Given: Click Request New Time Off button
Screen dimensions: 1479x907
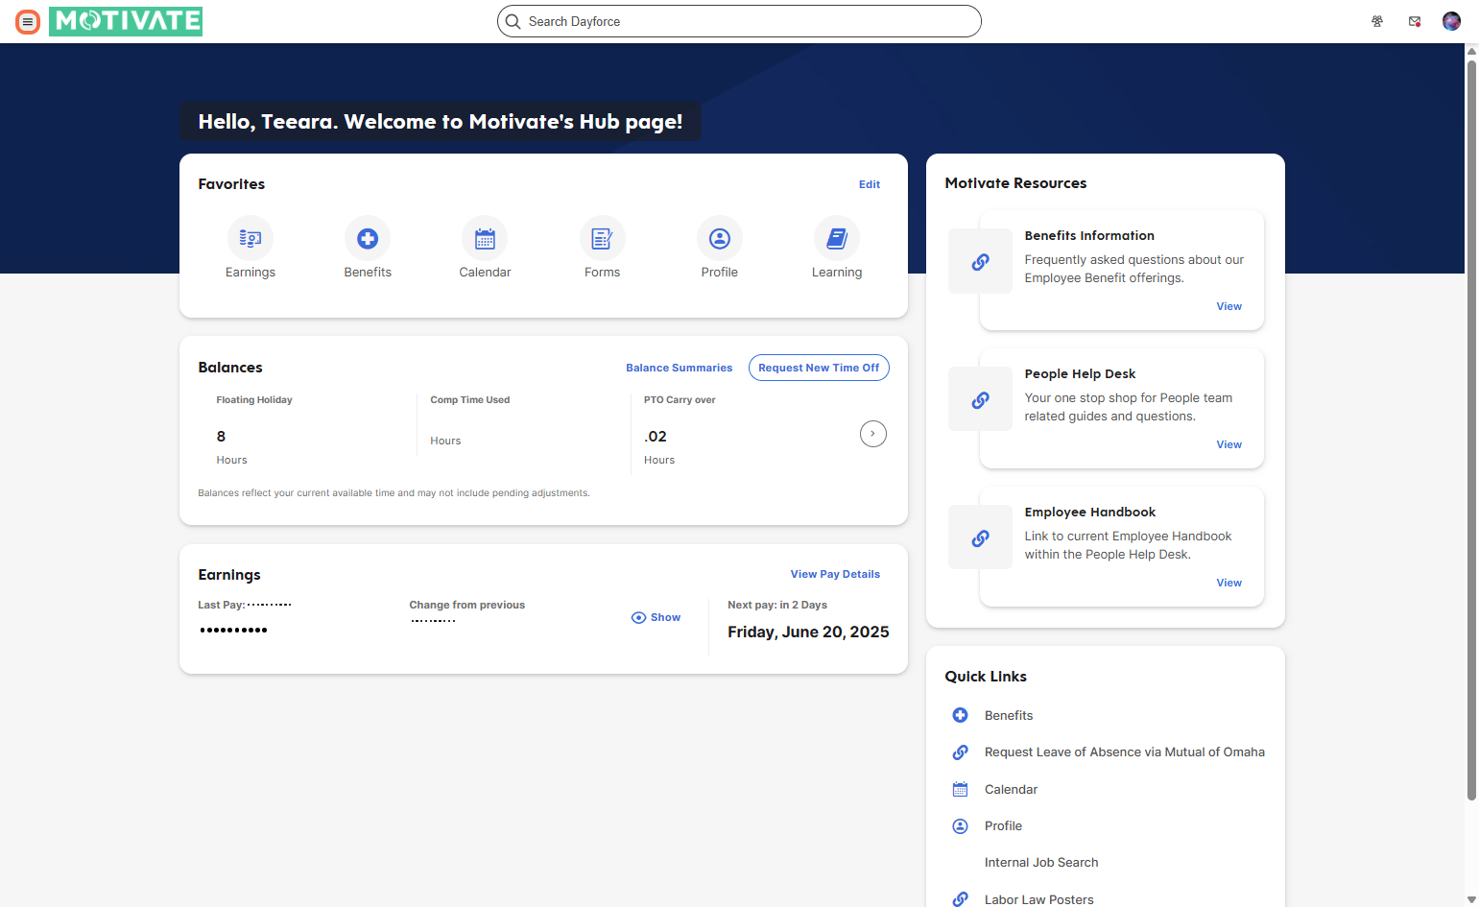Looking at the screenshot, I should (819, 368).
